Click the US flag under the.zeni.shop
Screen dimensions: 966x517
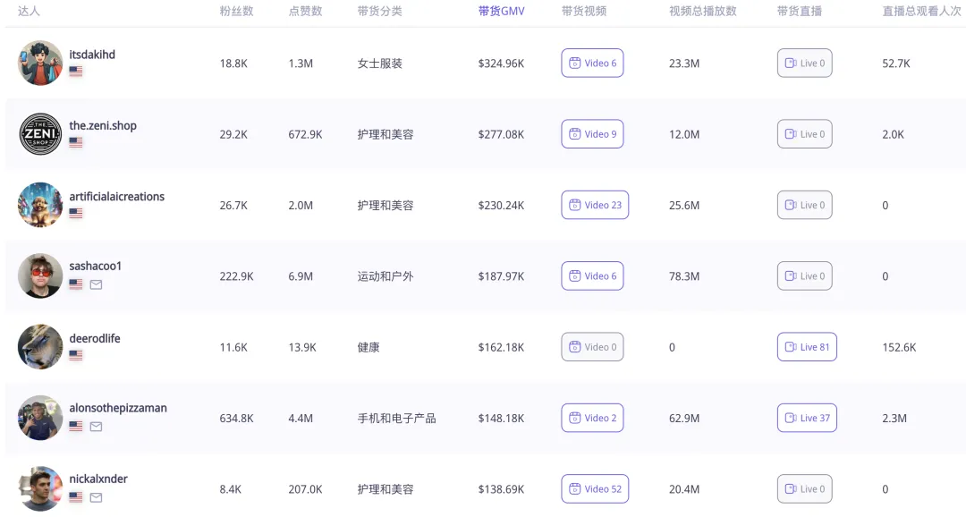point(76,142)
